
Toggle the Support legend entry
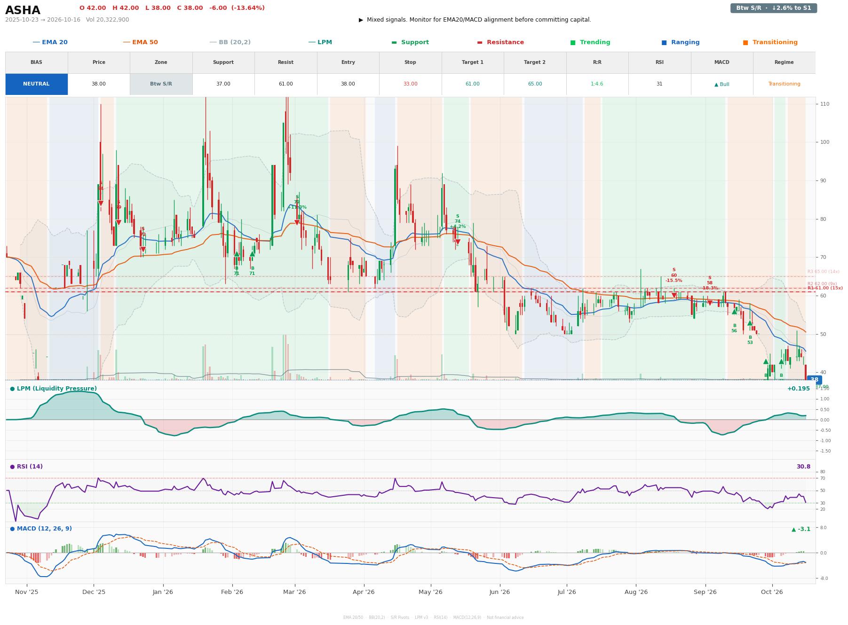click(410, 42)
